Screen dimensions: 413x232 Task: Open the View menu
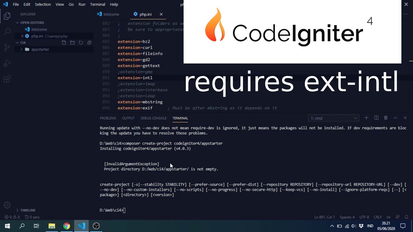tap(60, 5)
